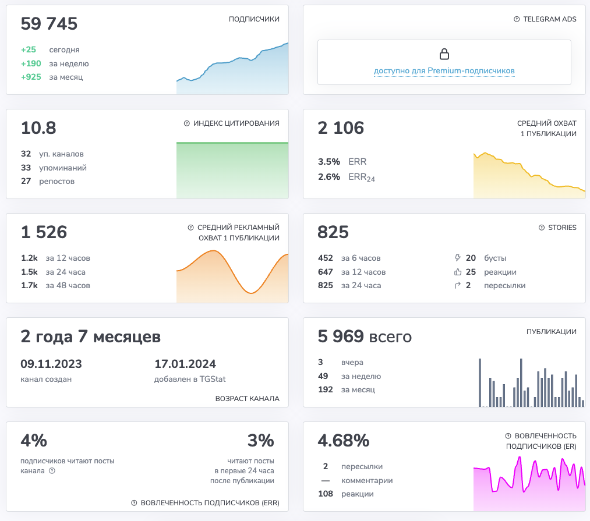Click '452 за 6 часов' row

[349, 258]
